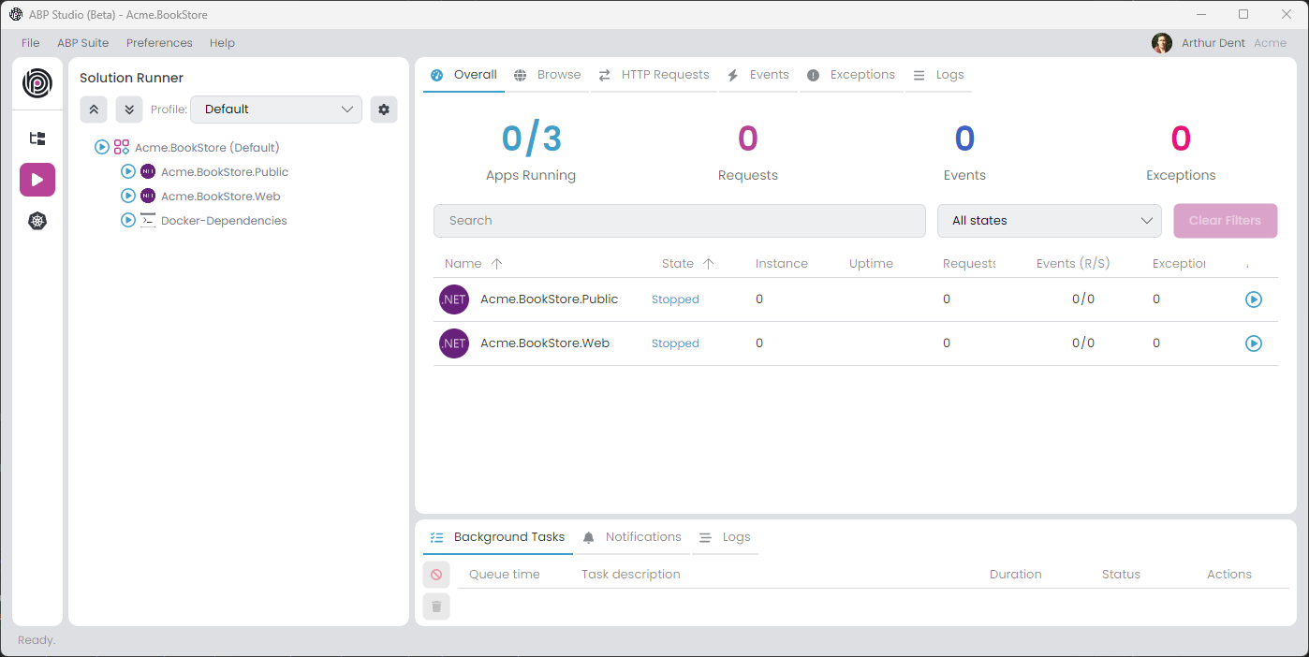Screen dimensions: 1309x657
Task: Click the Exceptions counter value
Action: click(1181, 139)
